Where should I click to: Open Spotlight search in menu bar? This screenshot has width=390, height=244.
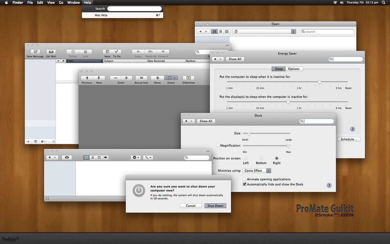[x=383, y=2]
